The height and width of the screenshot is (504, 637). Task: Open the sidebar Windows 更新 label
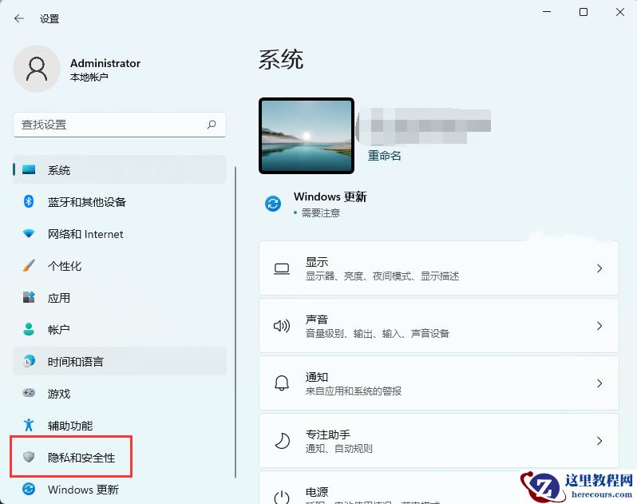[x=83, y=490]
